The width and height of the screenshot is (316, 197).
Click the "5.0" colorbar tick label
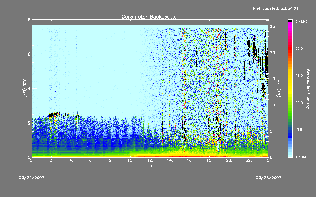click(300, 130)
